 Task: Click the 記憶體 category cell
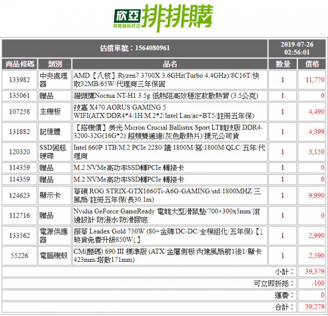[55, 132]
